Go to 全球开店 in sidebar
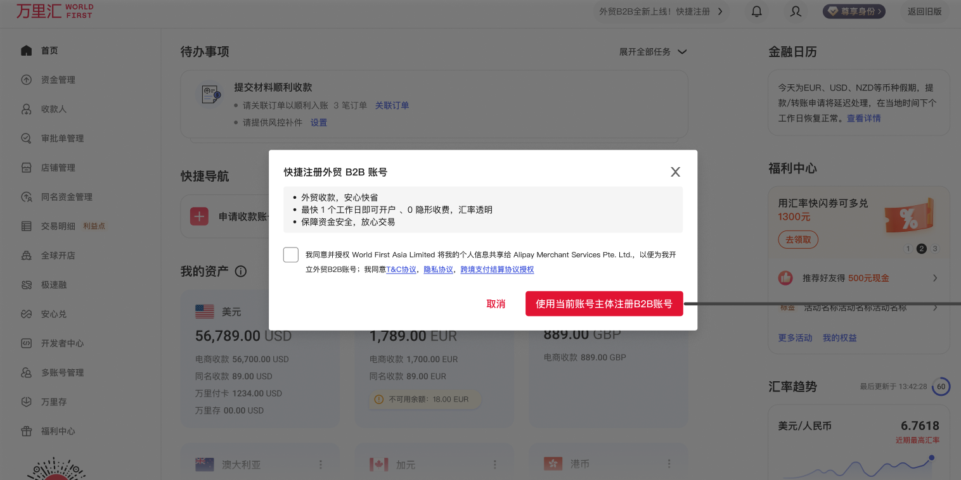This screenshot has width=961, height=480. 58,255
